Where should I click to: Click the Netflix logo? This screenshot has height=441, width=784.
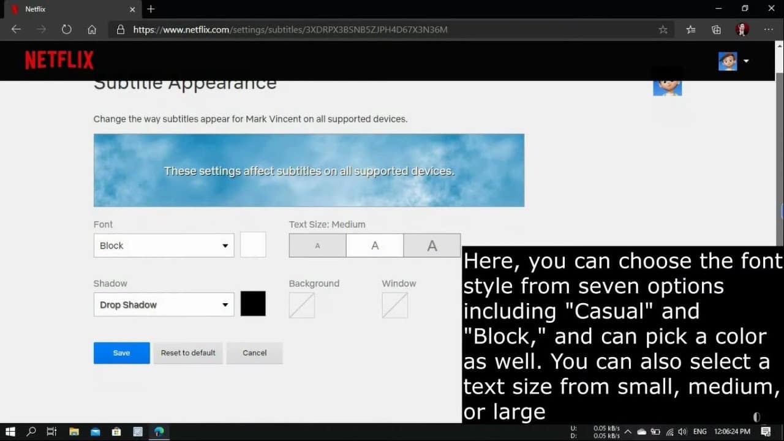pyautogui.click(x=59, y=60)
